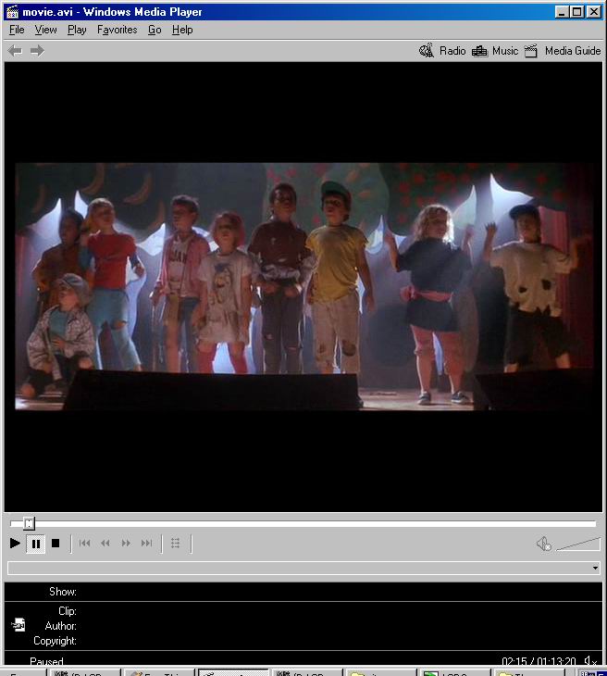Click the status bar sound icon

point(590,661)
